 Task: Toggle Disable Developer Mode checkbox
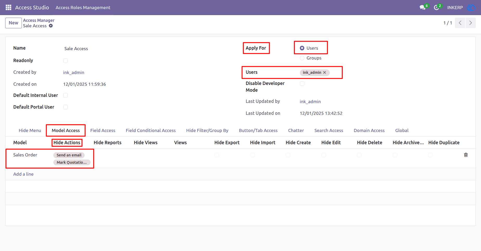click(x=302, y=83)
